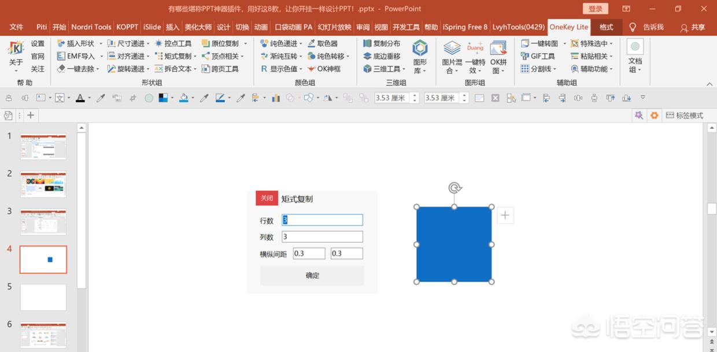Select slide 2 thumbnail in the panel
Viewport: 717px width, 352px height.
point(43,184)
